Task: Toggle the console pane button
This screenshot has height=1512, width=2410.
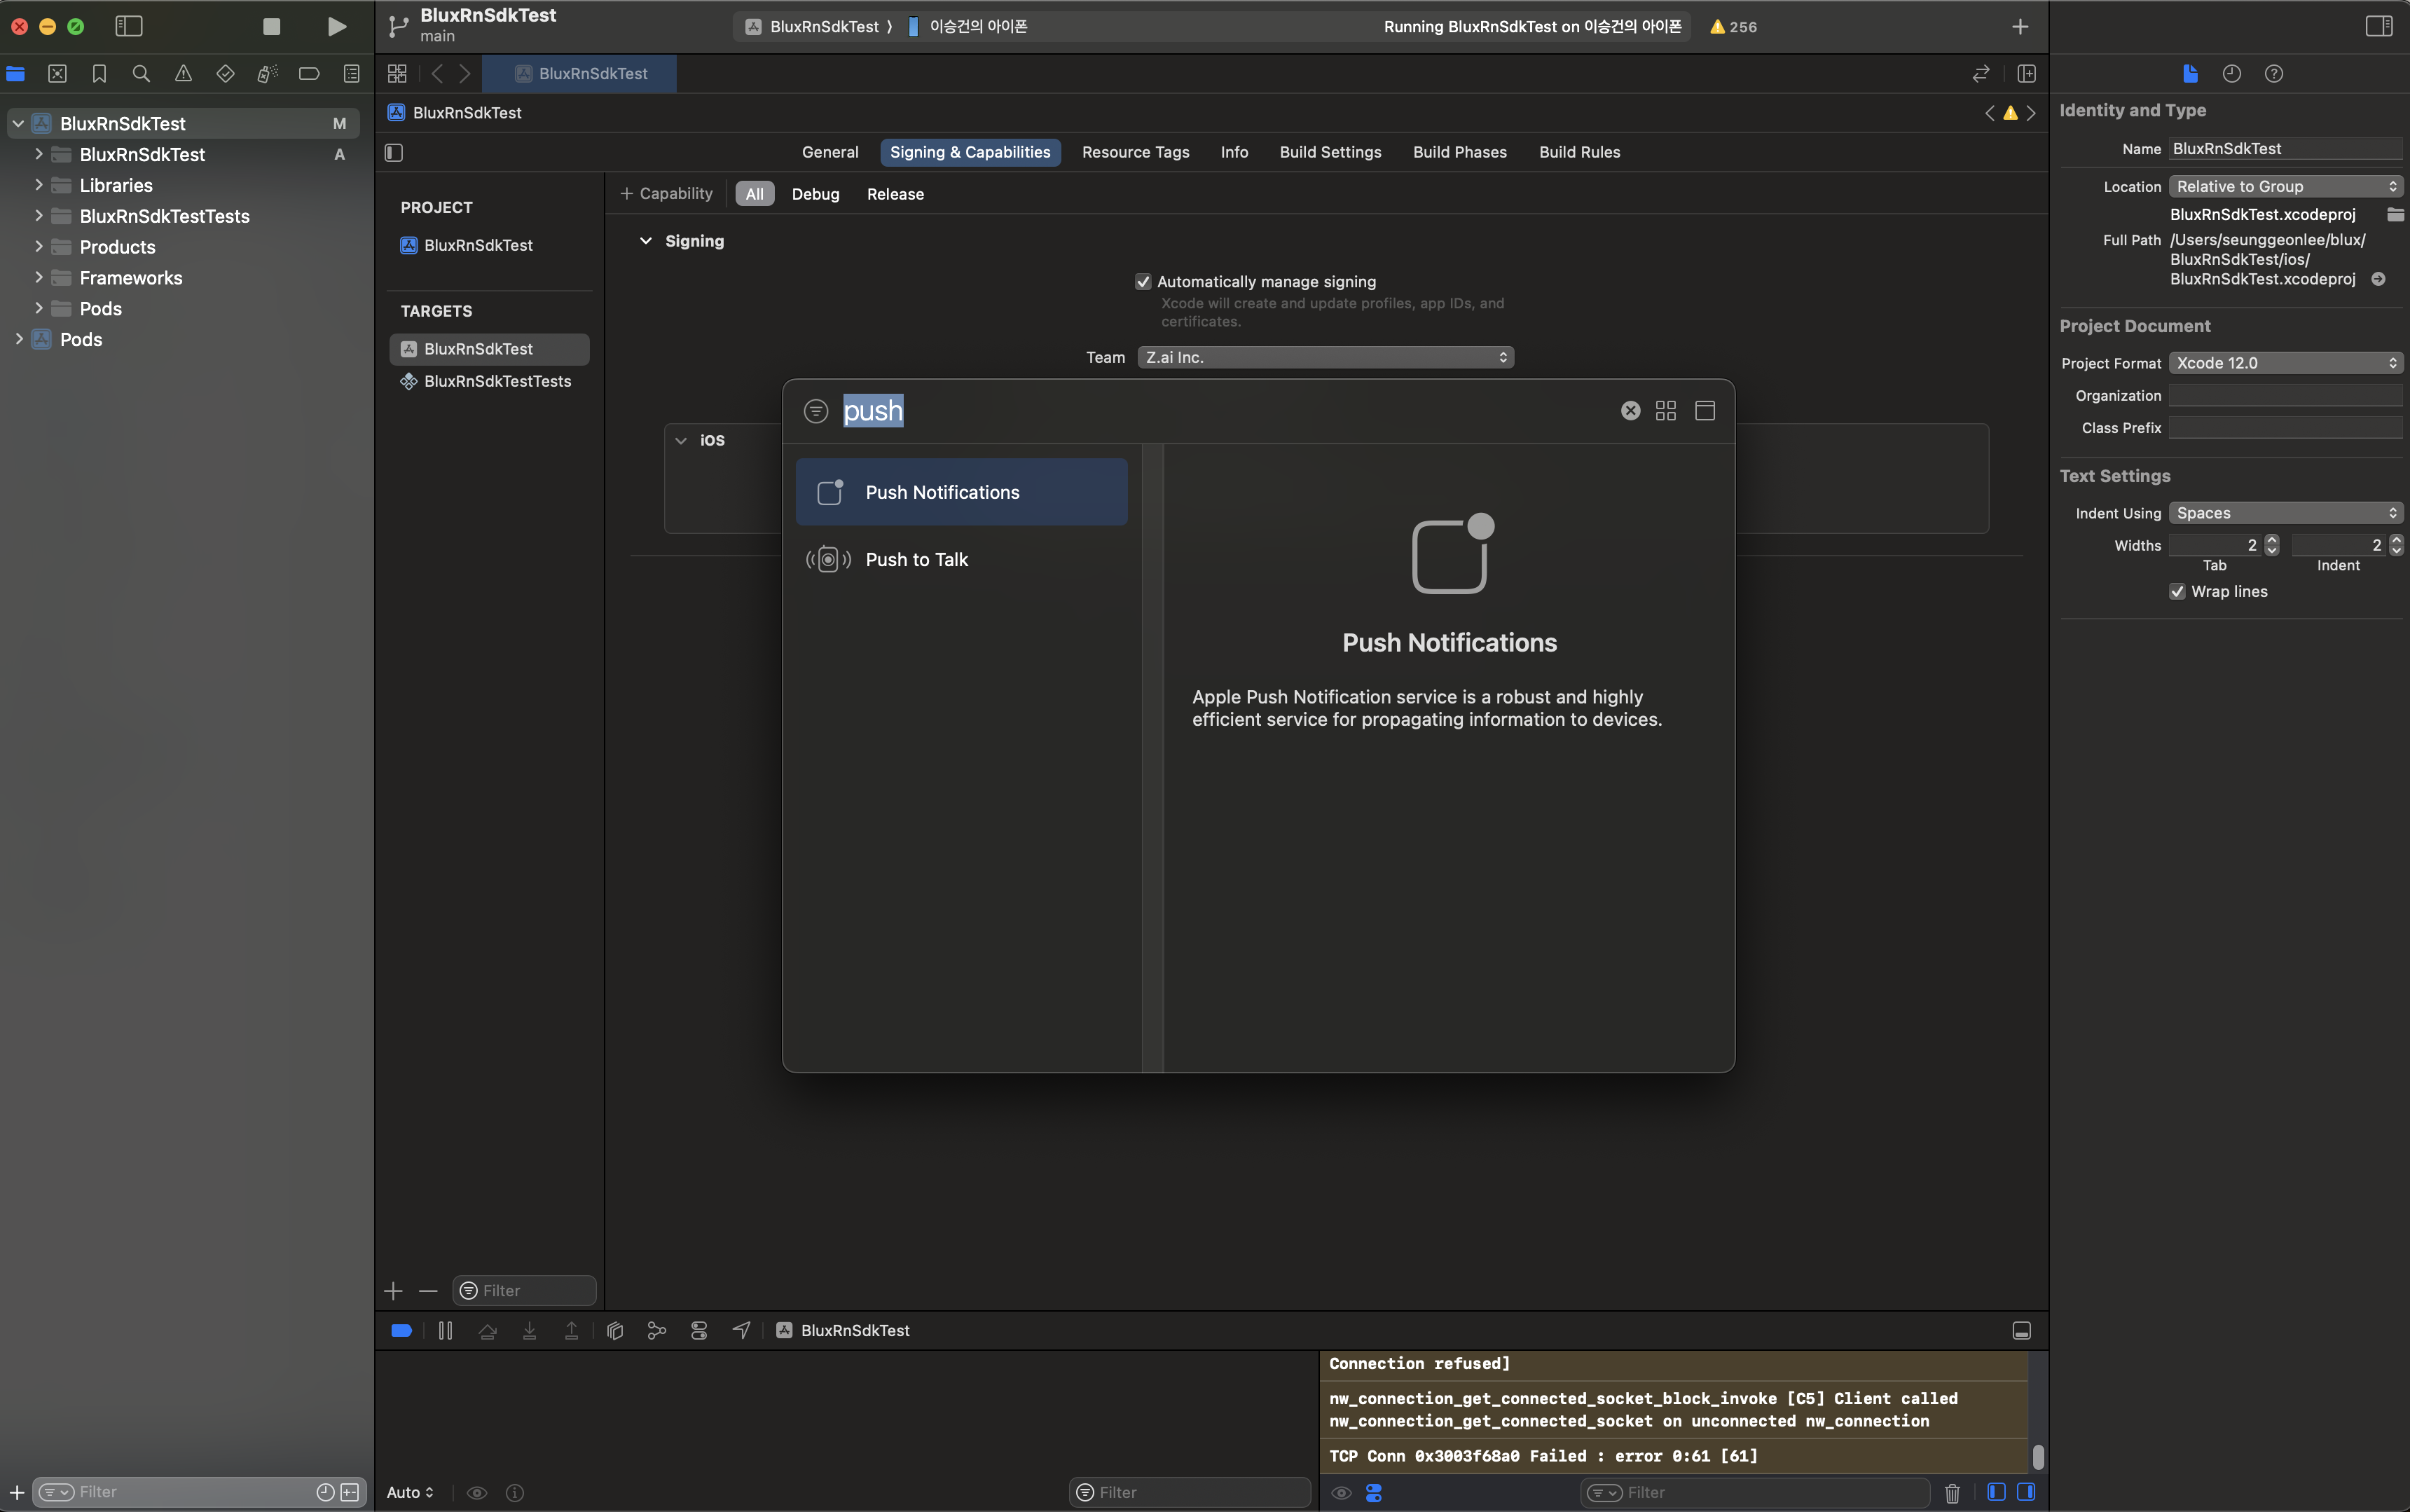Action: click(2026, 1492)
